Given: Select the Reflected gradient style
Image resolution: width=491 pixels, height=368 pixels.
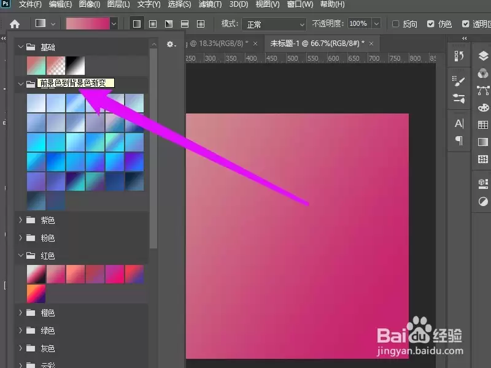Looking at the screenshot, I should click(x=185, y=24).
